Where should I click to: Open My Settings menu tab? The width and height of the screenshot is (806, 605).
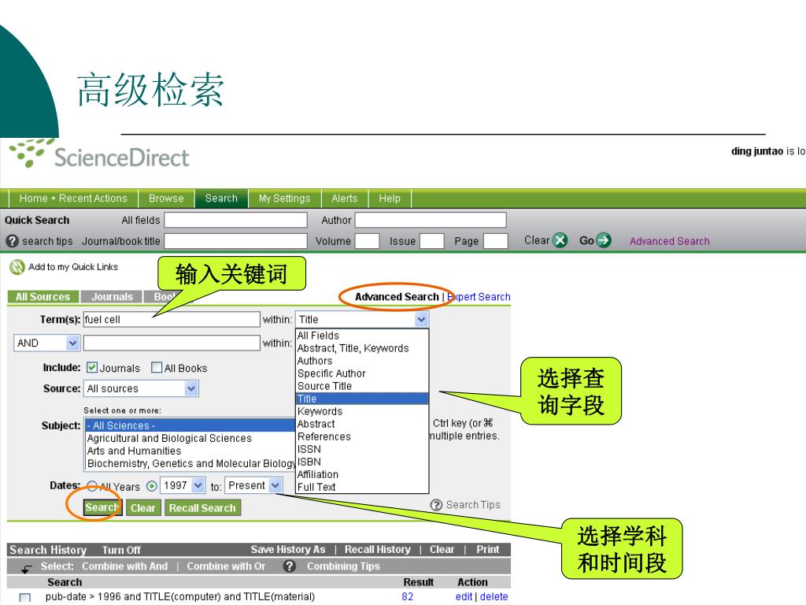(284, 198)
